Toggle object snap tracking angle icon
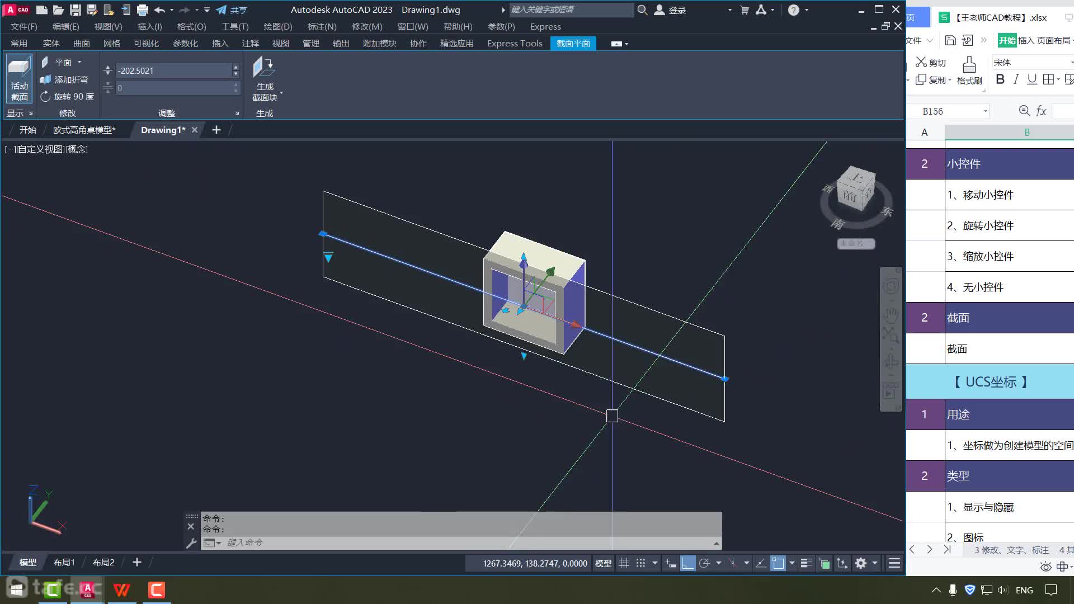 [x=761, y=563]
